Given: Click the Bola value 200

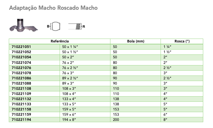Looking at the screenshot, I should pyautogui.click(x=116, y=120).
